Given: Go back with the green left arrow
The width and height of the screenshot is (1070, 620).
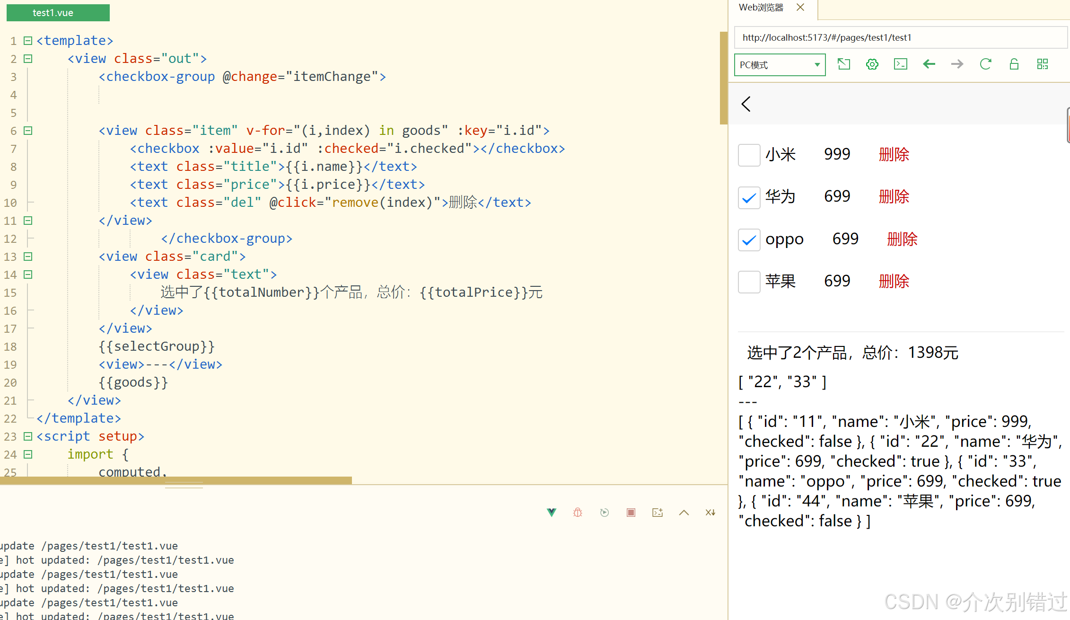Looking at the screenshot, I should pyautogui.click(x=929, y=64).
